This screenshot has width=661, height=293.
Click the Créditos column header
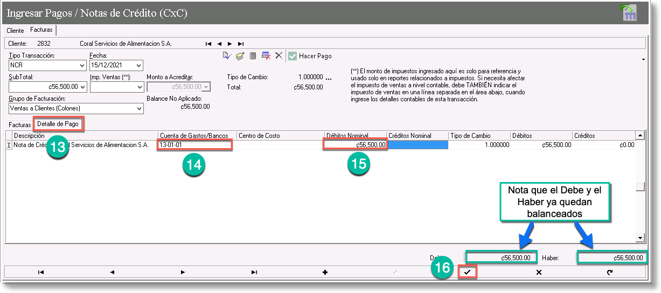point(604,136)
